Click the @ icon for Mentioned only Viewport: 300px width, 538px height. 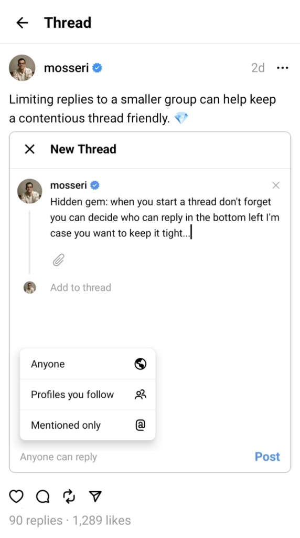point(141,425)
